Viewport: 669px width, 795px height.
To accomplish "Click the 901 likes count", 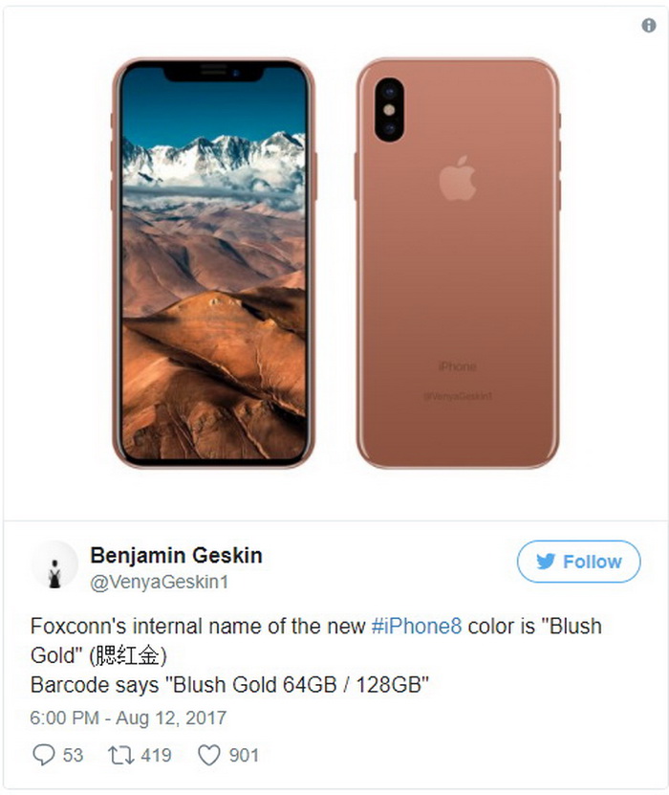I will (x=244, y=755).
